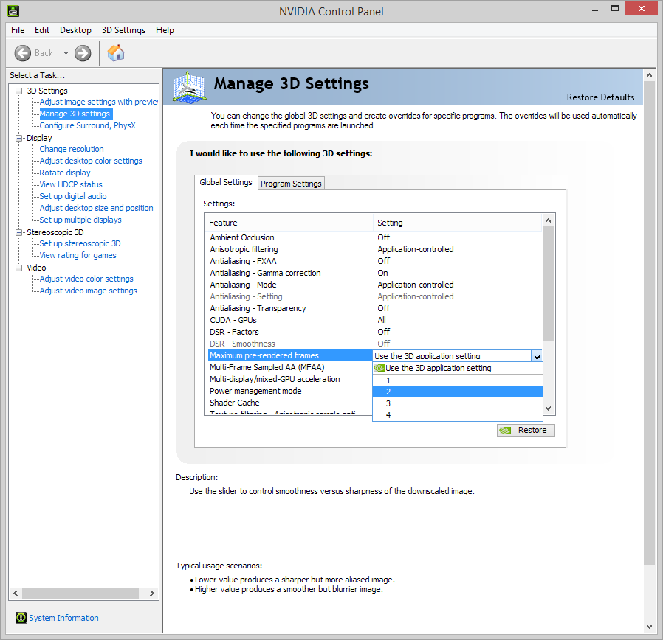Select the Antialiasing - Transparency row
Screen dimensions: 663x640
coord(374,309)
